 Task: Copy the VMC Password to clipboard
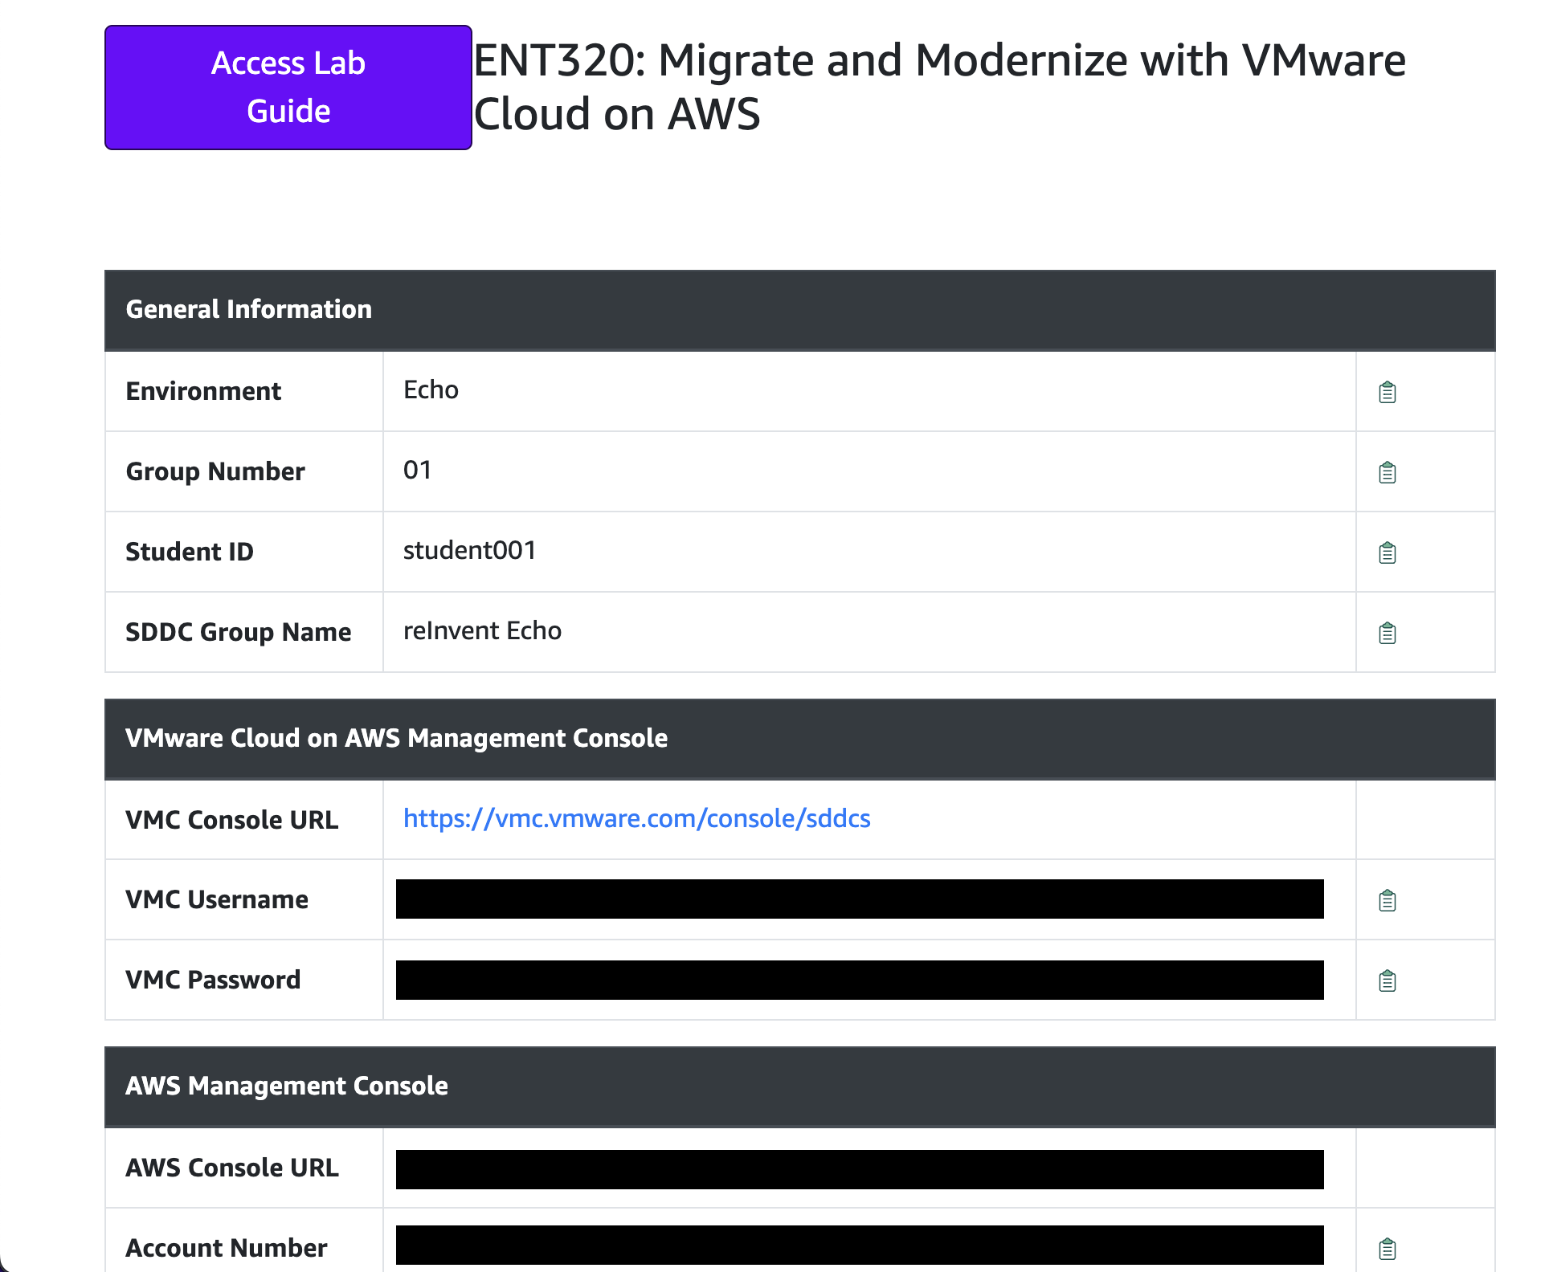[x=1386, y=980]
